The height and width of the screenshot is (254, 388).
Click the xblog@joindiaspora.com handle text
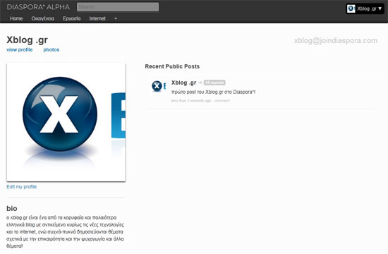pos(336,41)
